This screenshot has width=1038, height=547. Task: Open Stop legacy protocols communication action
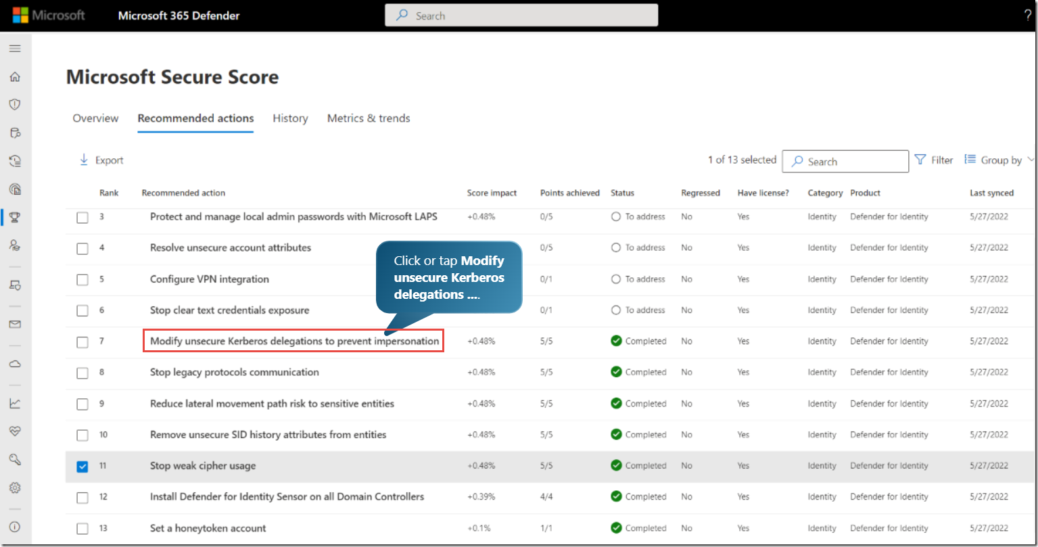coord(235,372)
